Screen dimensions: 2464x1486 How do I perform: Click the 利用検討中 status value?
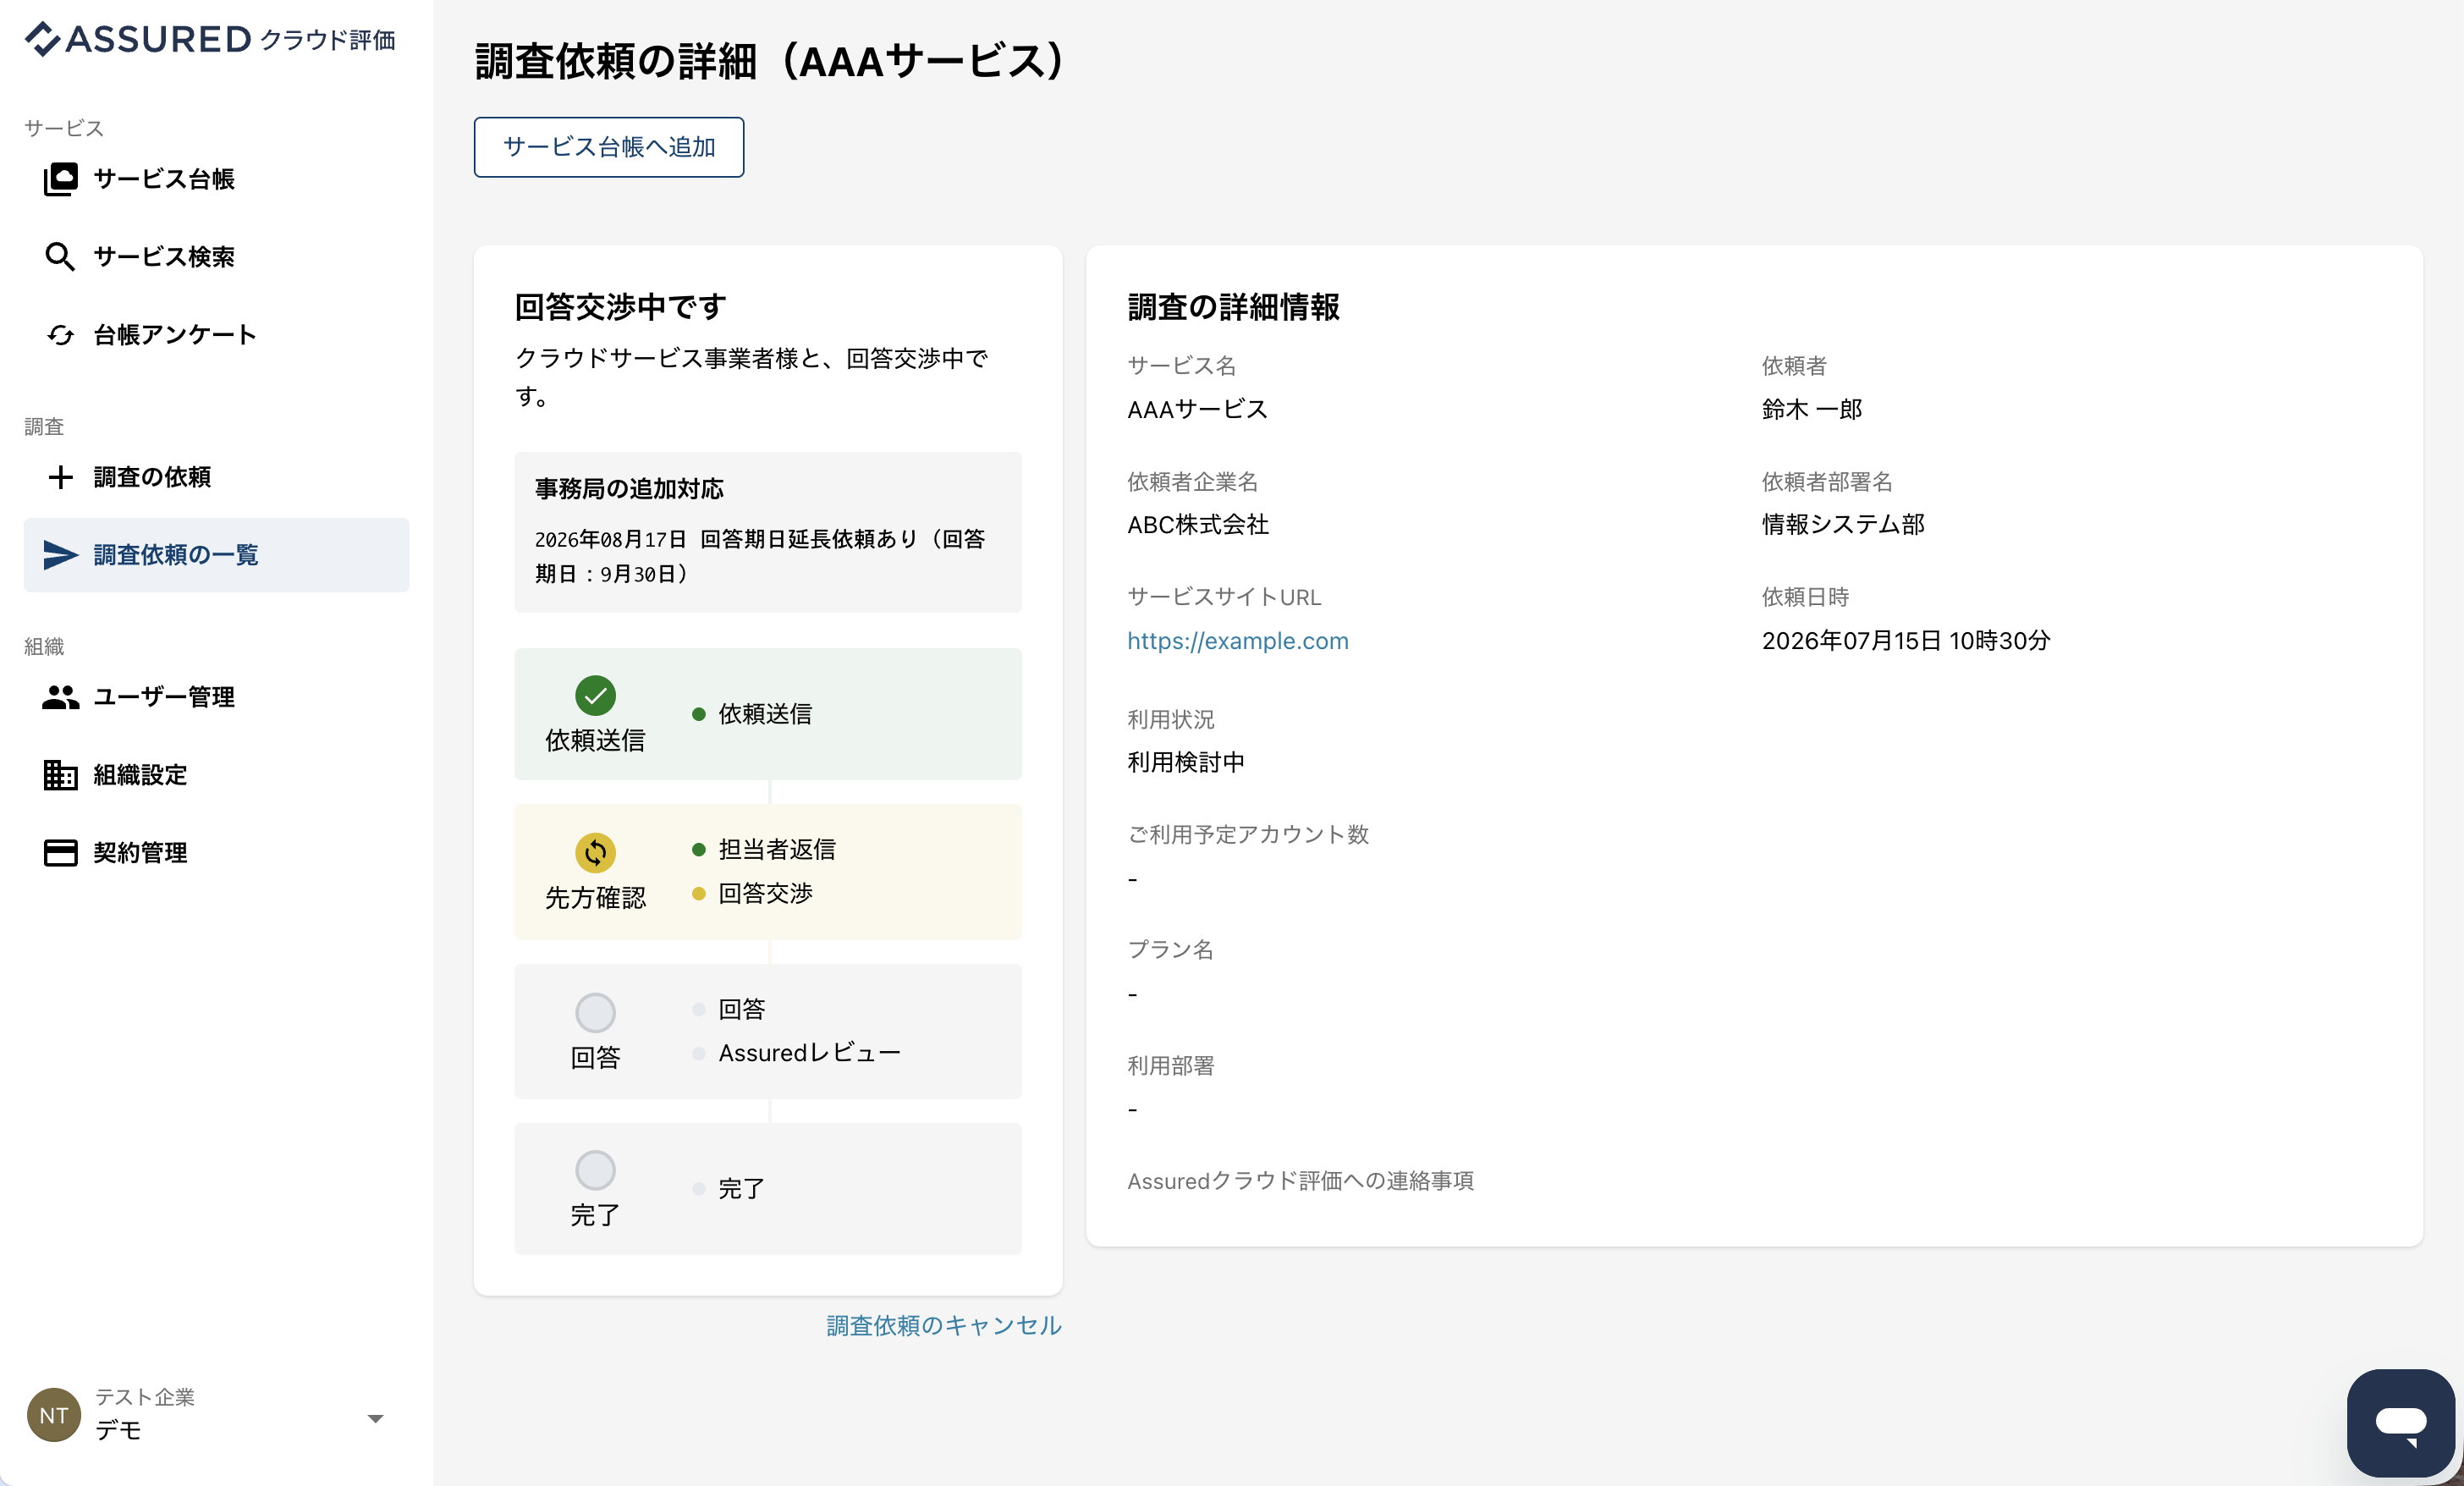click(1185, 762)
